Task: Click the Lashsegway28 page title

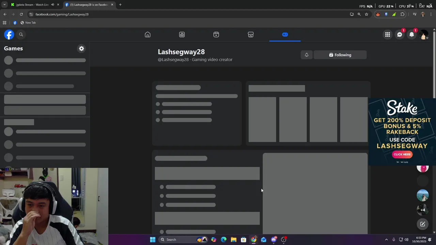Action: (181, 52)
